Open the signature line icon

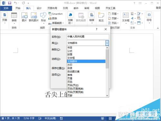tap(140, 14)
